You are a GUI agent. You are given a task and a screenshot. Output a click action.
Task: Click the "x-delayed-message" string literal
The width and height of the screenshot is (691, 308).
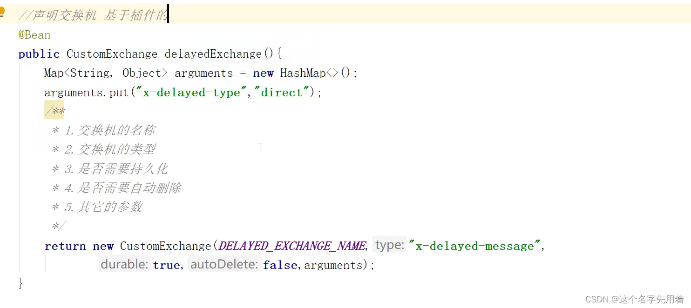(474, 246)
